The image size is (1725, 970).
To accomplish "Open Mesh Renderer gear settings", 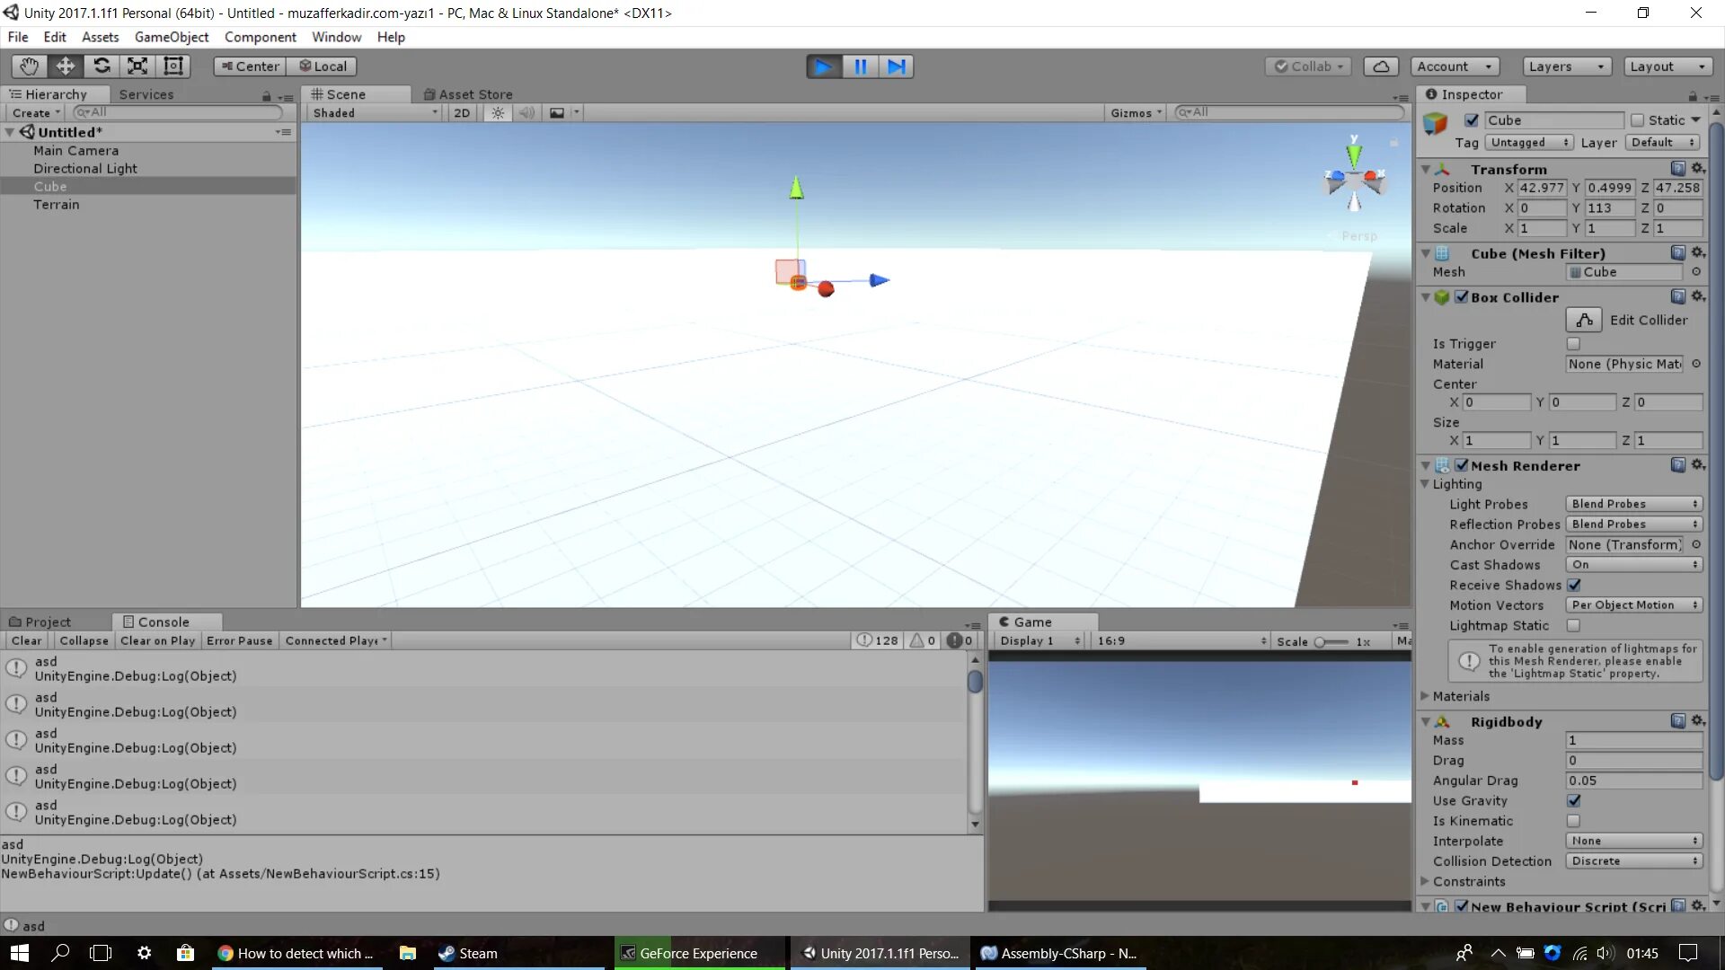I will (x=1698, y=465).
